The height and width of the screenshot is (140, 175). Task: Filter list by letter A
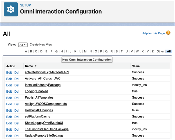pos(26,52)
